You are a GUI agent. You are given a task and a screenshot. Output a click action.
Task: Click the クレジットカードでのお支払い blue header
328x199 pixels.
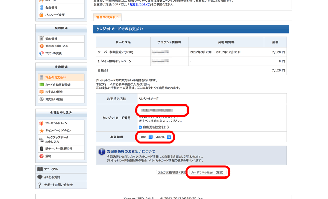tap(191, 29)
